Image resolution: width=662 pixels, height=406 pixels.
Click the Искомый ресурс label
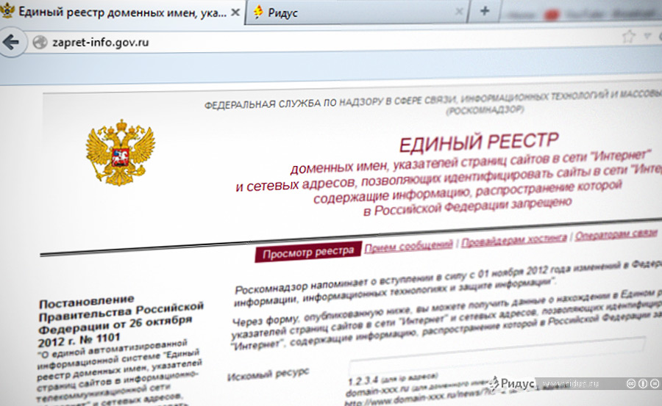268,374
